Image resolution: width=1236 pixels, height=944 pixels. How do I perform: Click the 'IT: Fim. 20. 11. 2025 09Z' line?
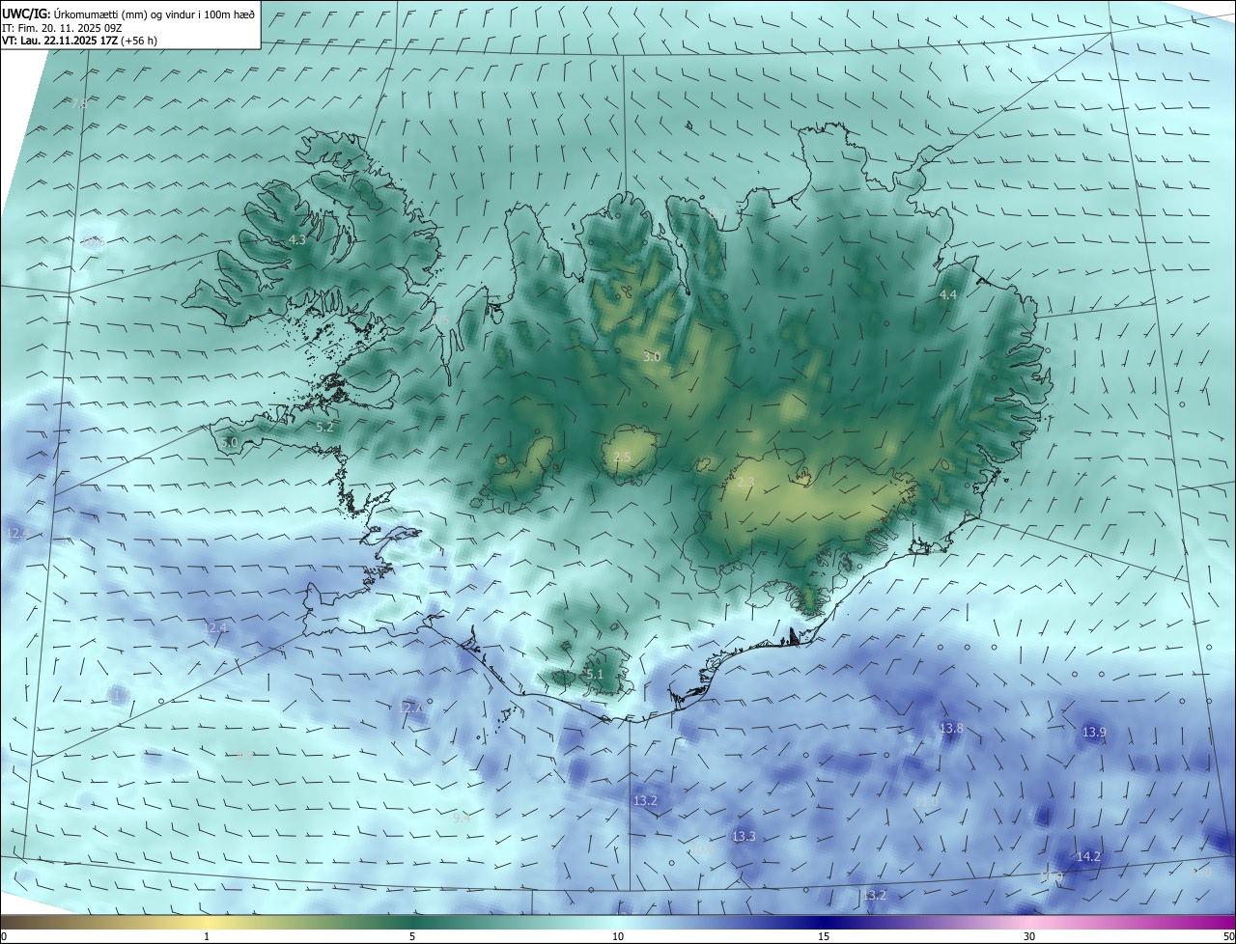(60, 27)
